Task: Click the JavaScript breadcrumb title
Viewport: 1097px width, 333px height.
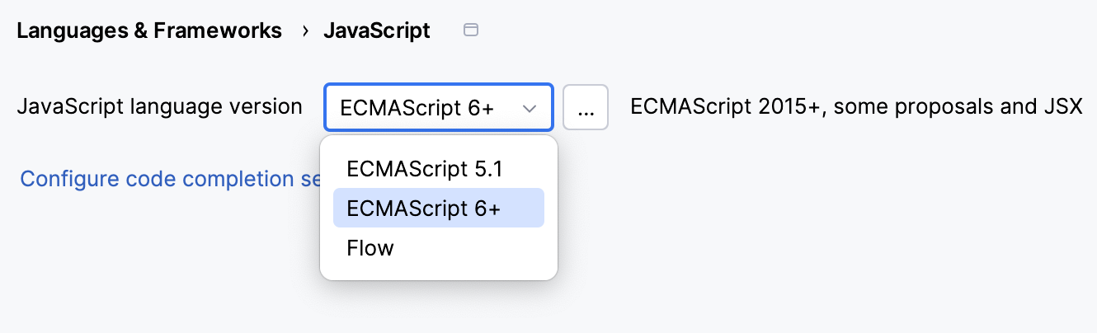Action: pyautogui.click(x=376, y=31)
